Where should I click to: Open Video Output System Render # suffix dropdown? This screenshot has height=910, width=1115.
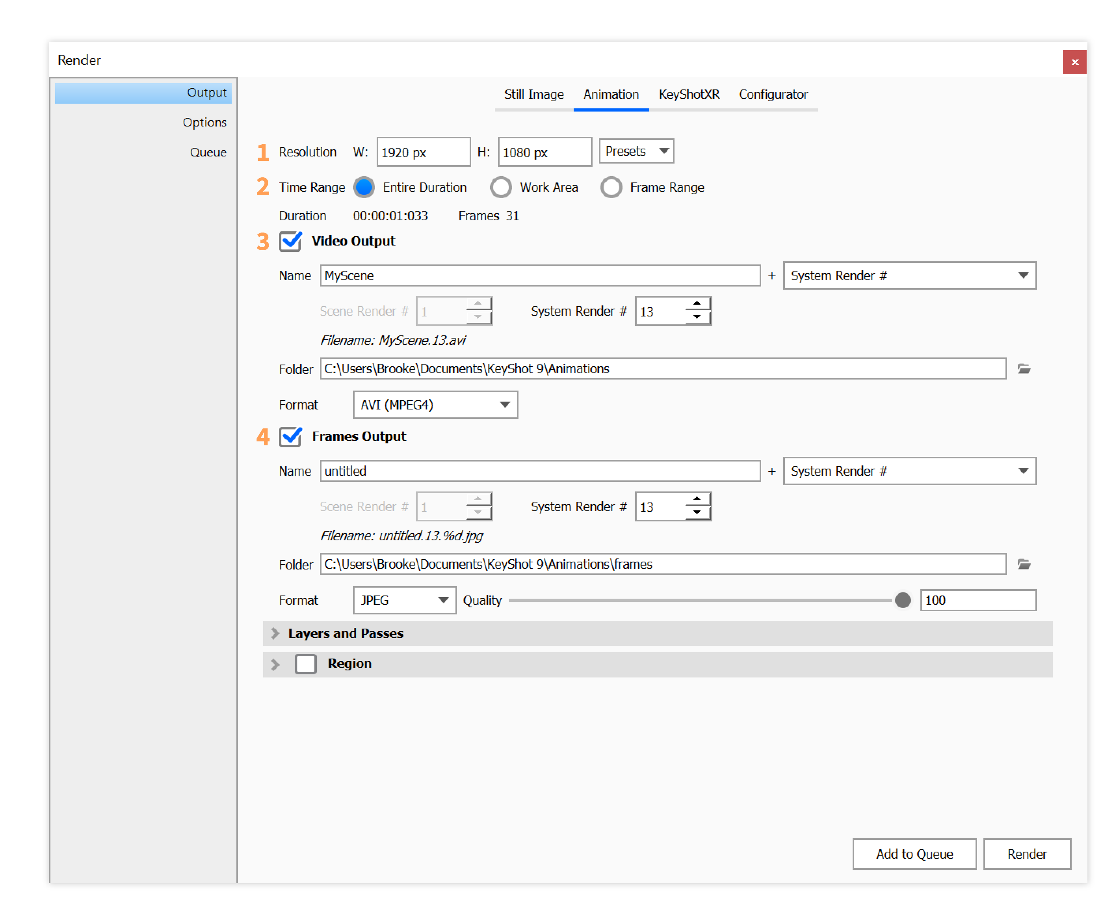coord(910,276)
